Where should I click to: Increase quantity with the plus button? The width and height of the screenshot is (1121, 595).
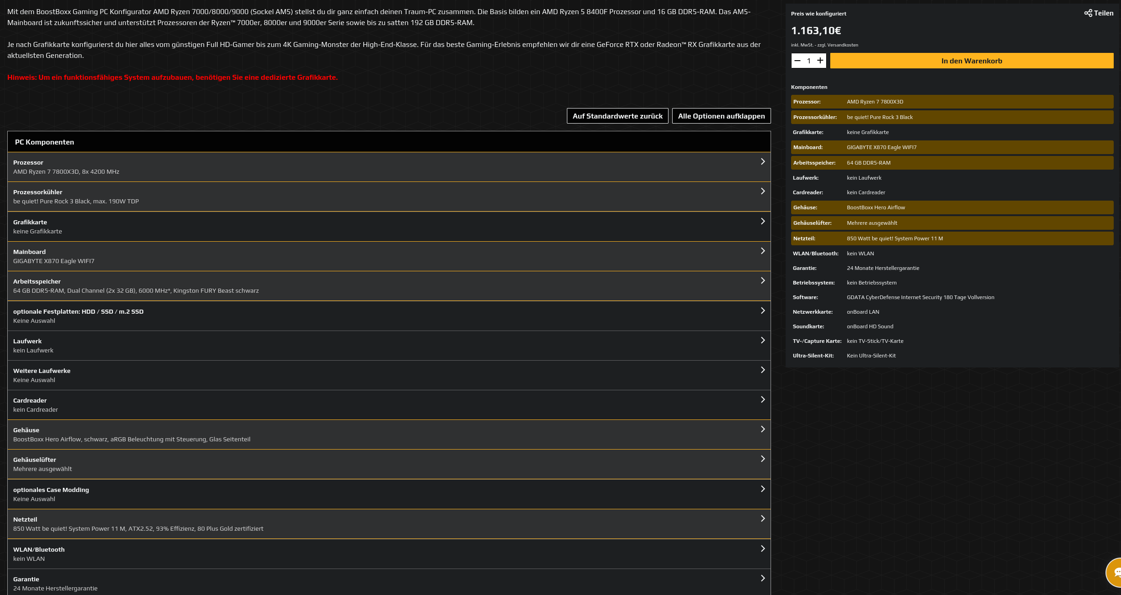coord(820,61)
